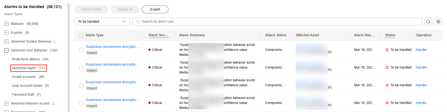Screen dimensions: 447x112
Task: Toggle the select-all checkbox in table header
Action: tap(81, 35)
